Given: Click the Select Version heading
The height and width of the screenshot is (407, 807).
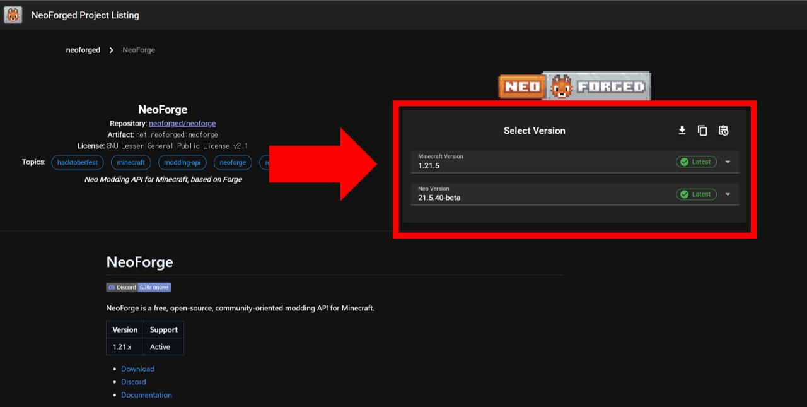Looking at the screenshot, I should (535, 131).
